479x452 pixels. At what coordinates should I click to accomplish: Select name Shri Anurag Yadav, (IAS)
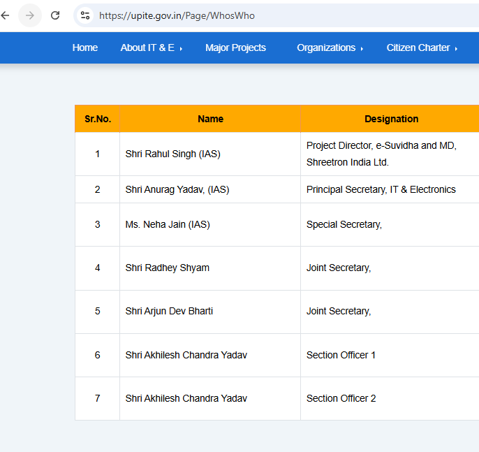(x=177, y=189)
